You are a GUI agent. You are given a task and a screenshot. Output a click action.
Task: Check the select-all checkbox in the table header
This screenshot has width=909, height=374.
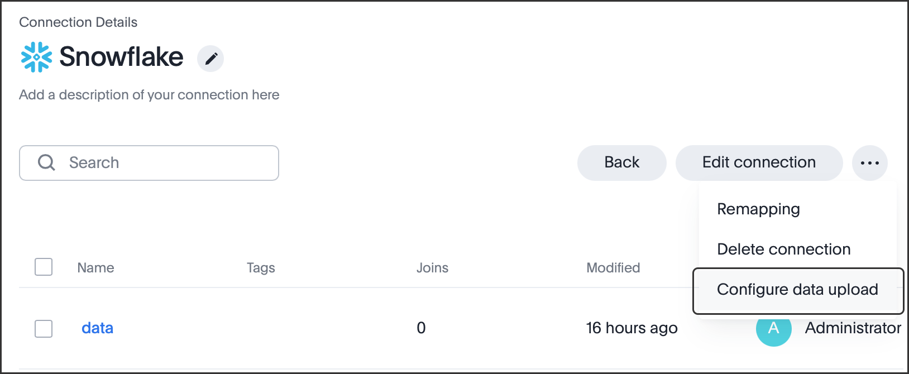pyautogui.click(x=43, y=267)
